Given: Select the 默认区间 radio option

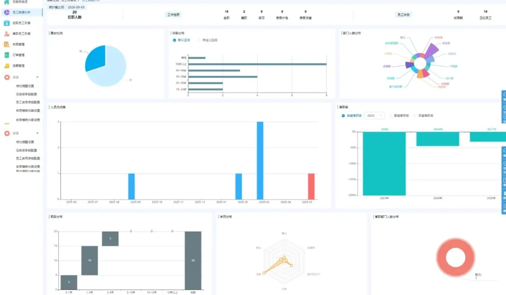Looking at the screenshot, I should click(174, 40).
